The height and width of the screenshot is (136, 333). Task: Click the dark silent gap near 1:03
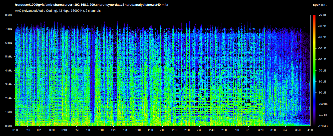tap(93, 75)
